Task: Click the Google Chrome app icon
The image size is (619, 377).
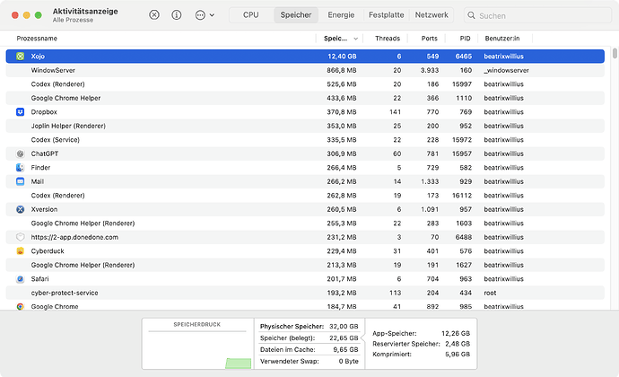Action: click(20, 306)
